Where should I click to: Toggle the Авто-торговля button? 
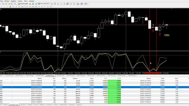(x=43, y=4)
